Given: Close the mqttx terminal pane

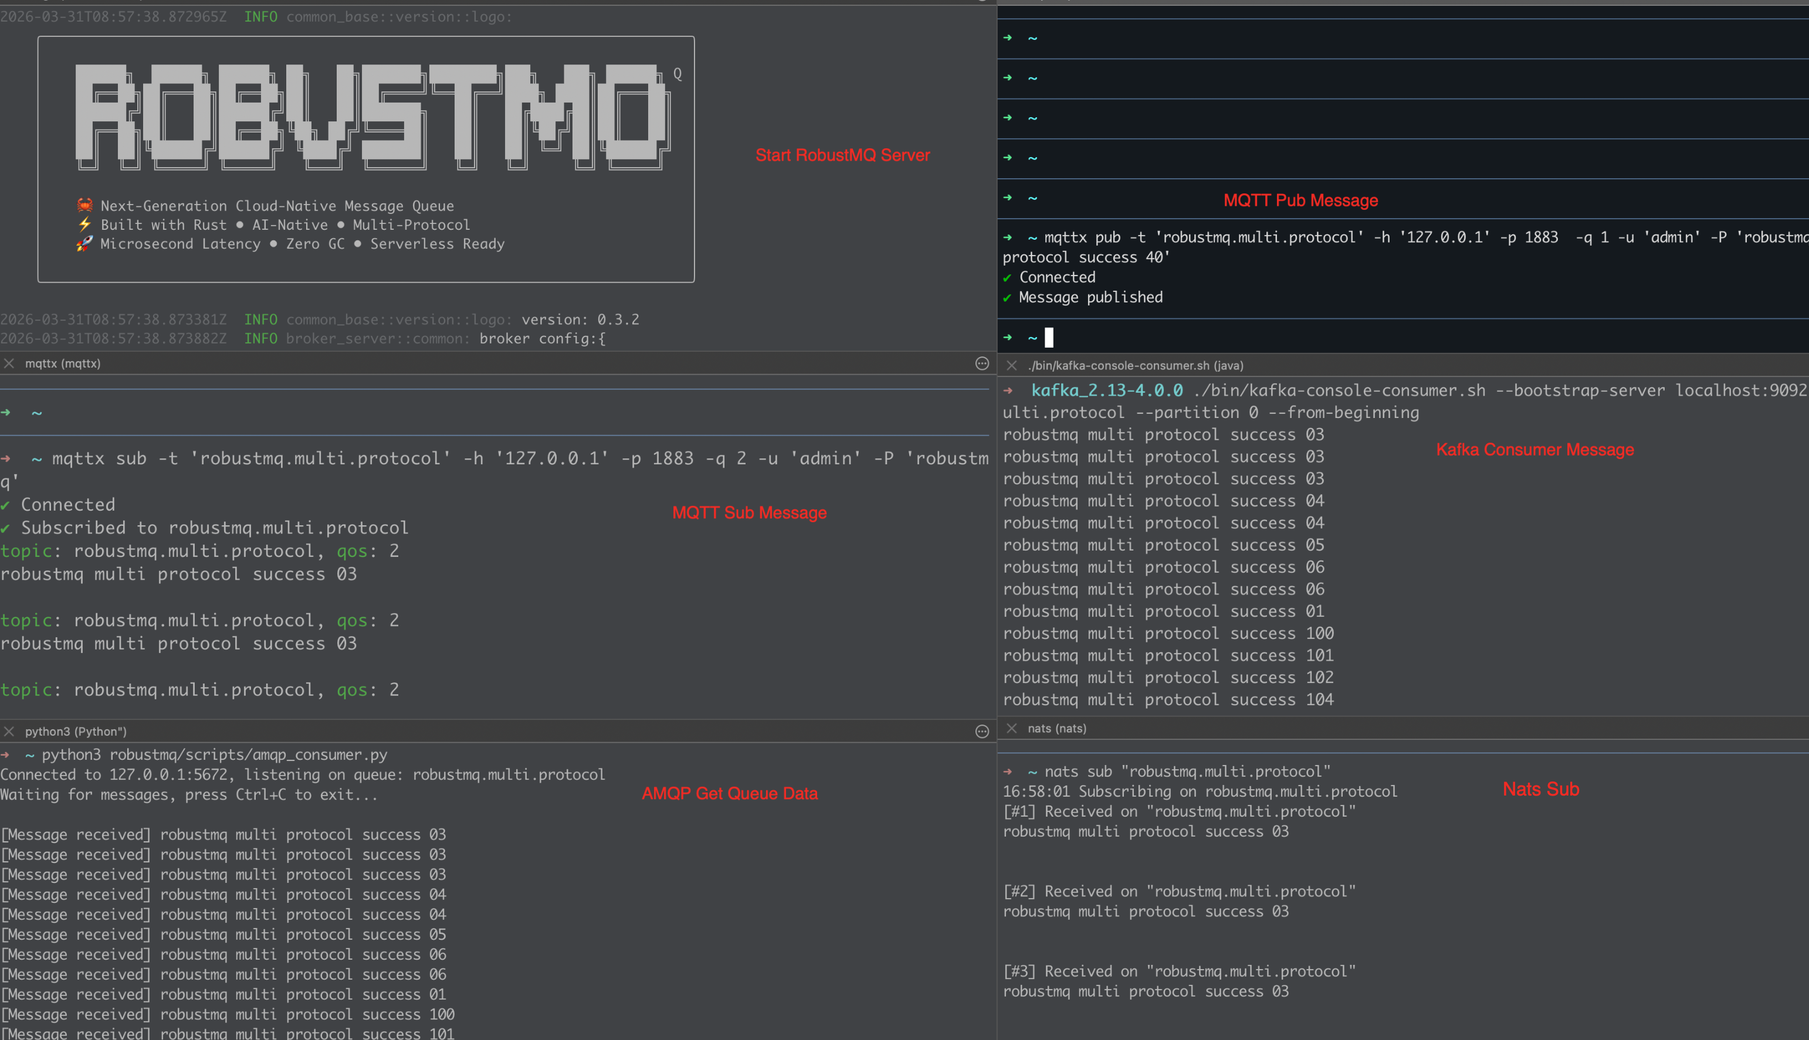Looking at the screenshot, I should (x=9, y=363).
